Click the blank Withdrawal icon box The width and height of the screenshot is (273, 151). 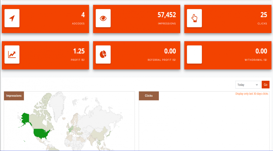click(x=194, y=54)
